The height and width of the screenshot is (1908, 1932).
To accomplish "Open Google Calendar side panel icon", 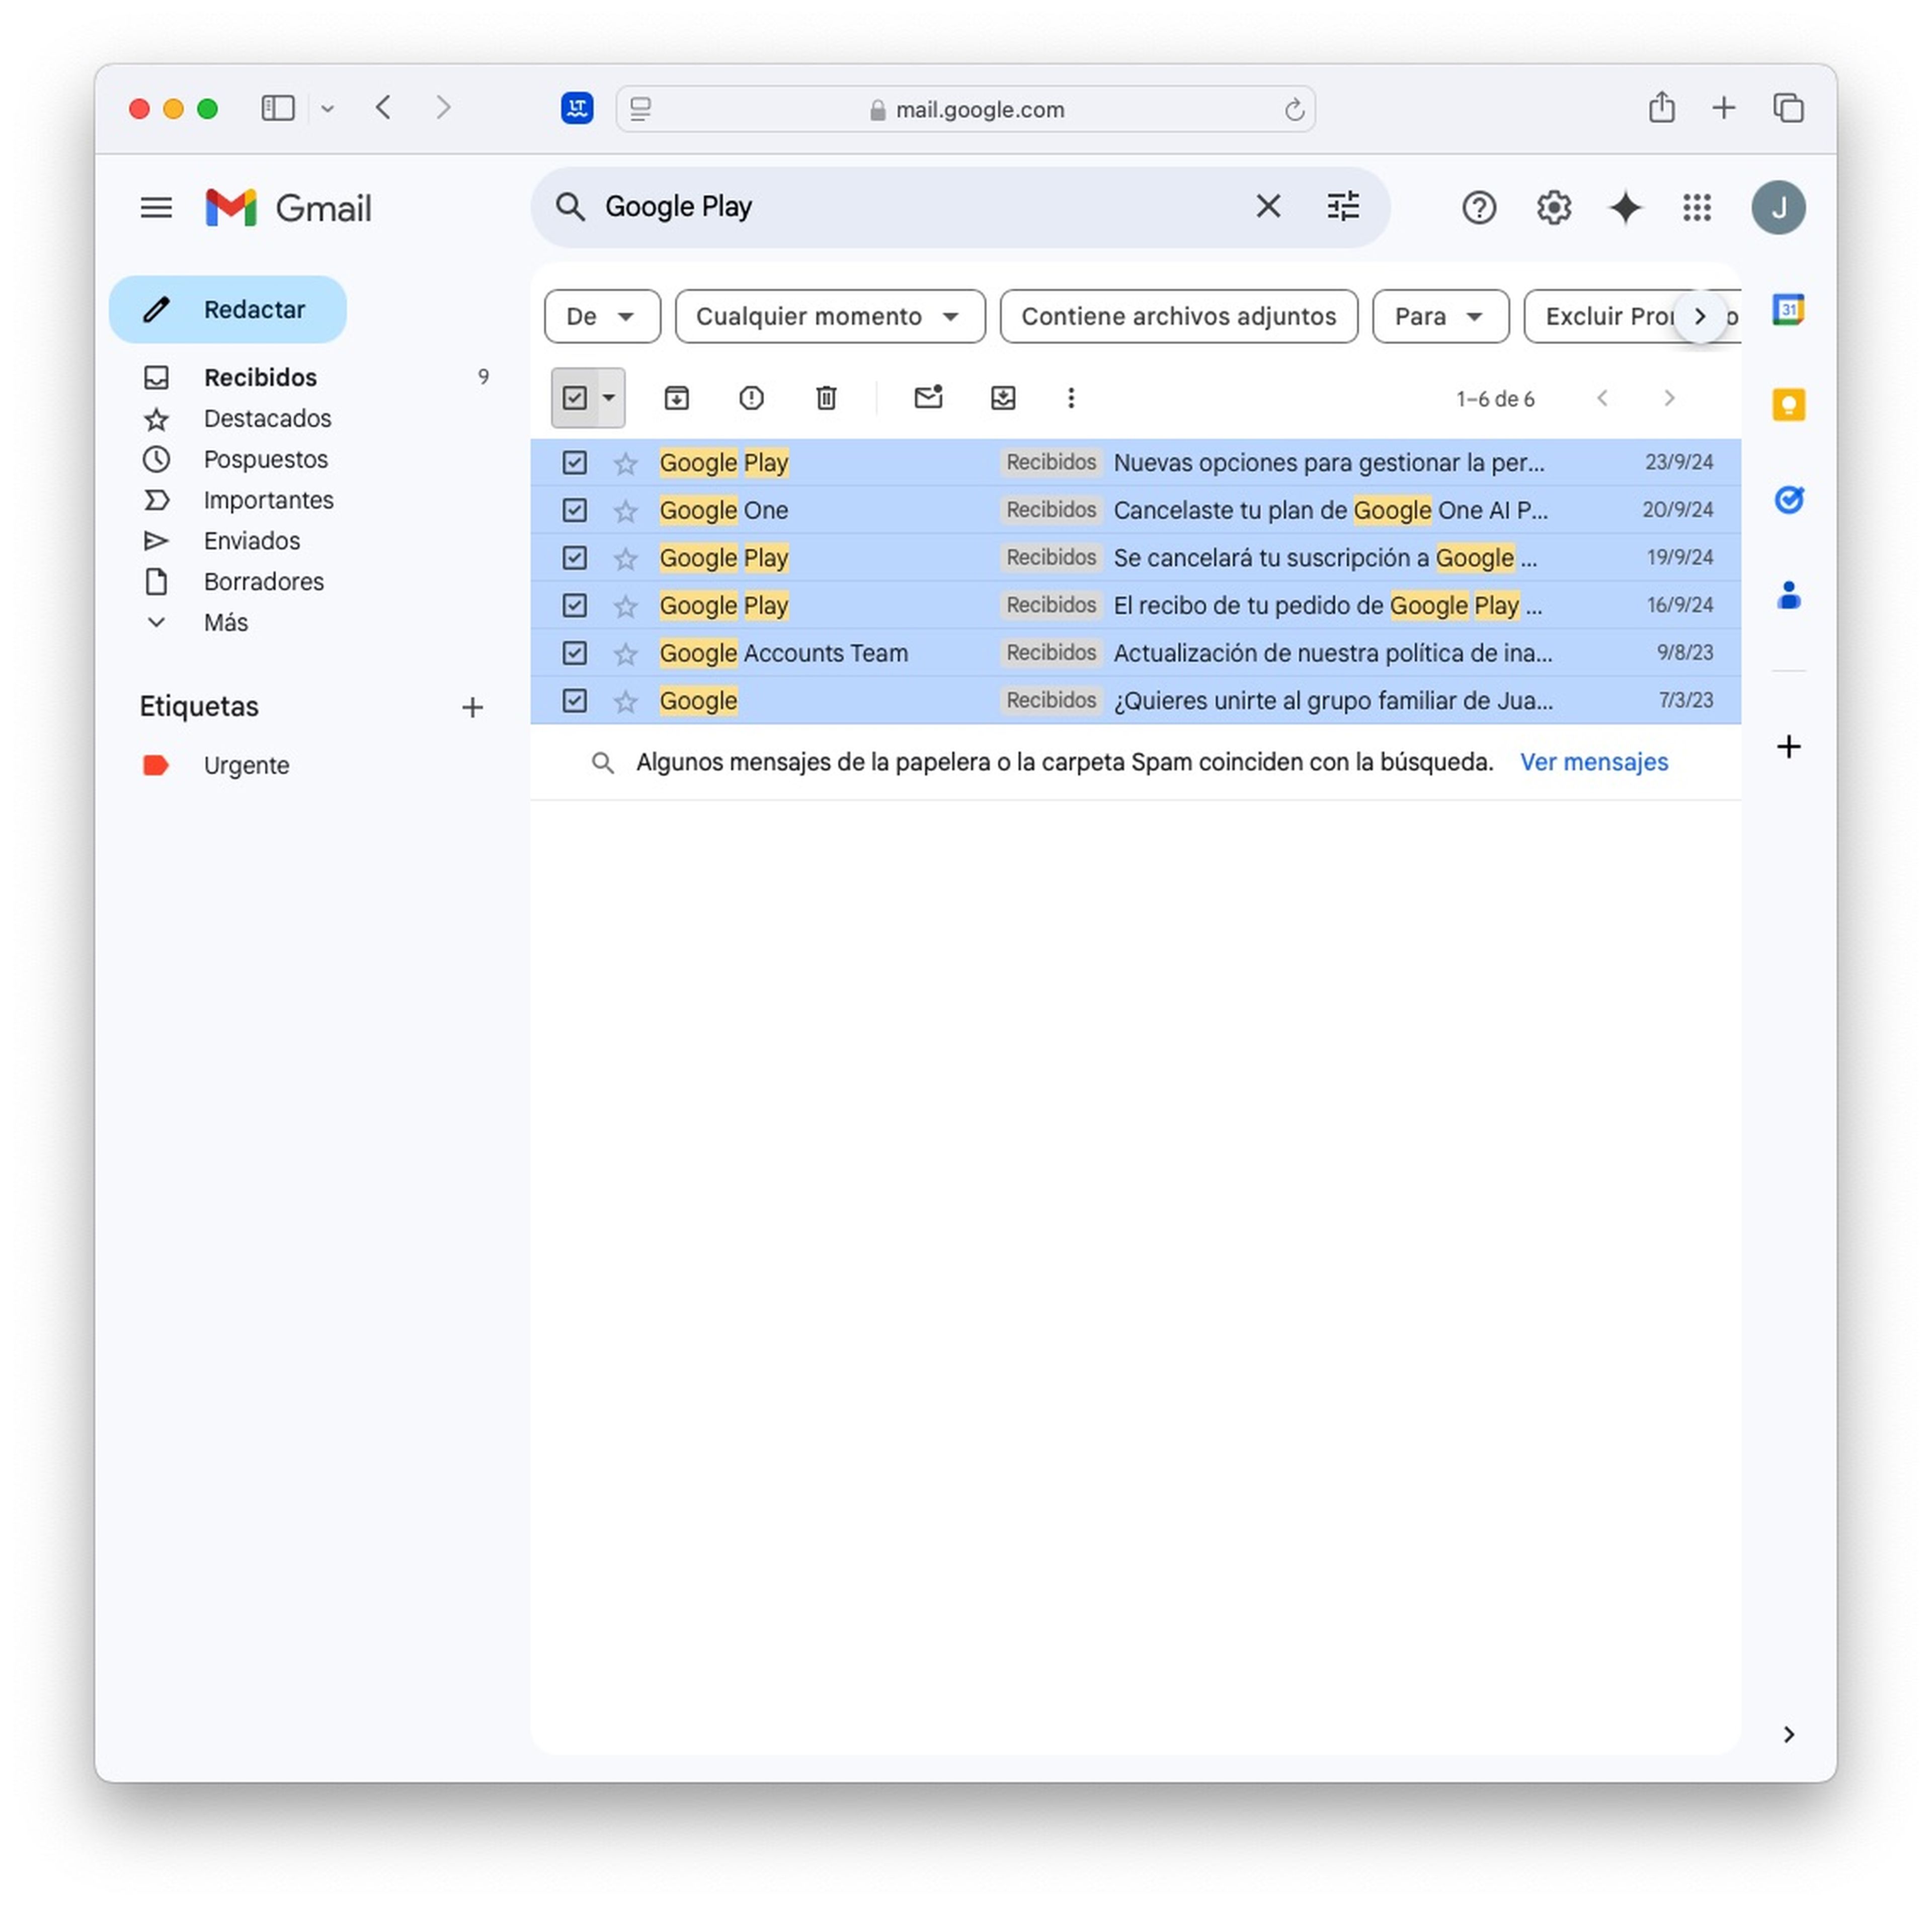I will pyautogui.click(x=1788, y=310).
